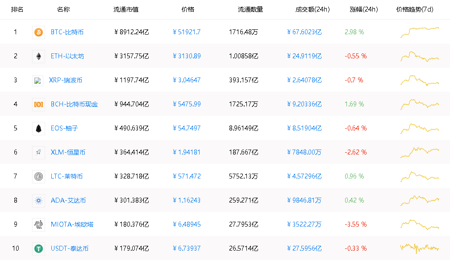Image resolution: width=450 pixels, height=260 pixels.
Task: Open BTC 7-day price trend chart
Action: coord(420,32)
